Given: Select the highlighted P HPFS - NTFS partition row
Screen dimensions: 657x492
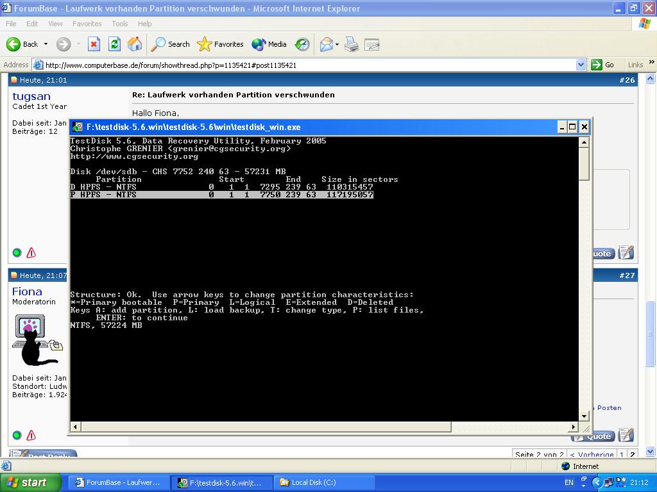Looking at the screenshot, I should coord(221,195).
